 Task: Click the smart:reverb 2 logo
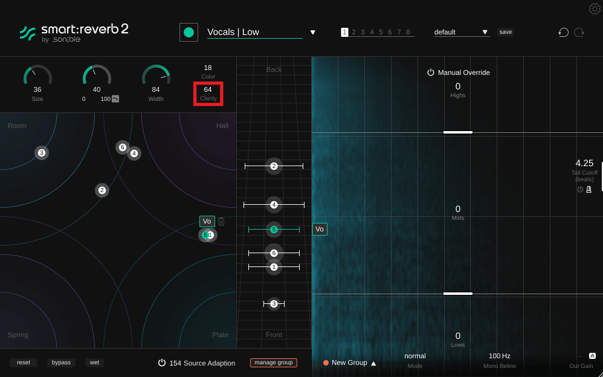coord(74,33)
